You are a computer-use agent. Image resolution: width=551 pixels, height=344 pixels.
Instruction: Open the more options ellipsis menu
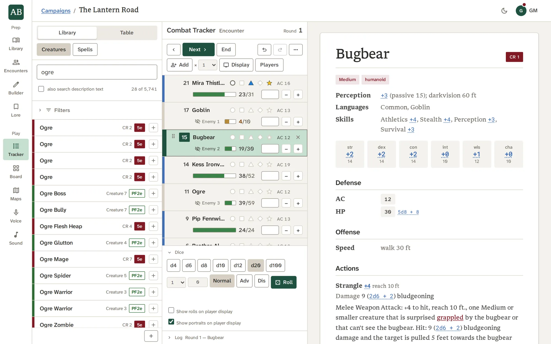click(x=296, y=50)
